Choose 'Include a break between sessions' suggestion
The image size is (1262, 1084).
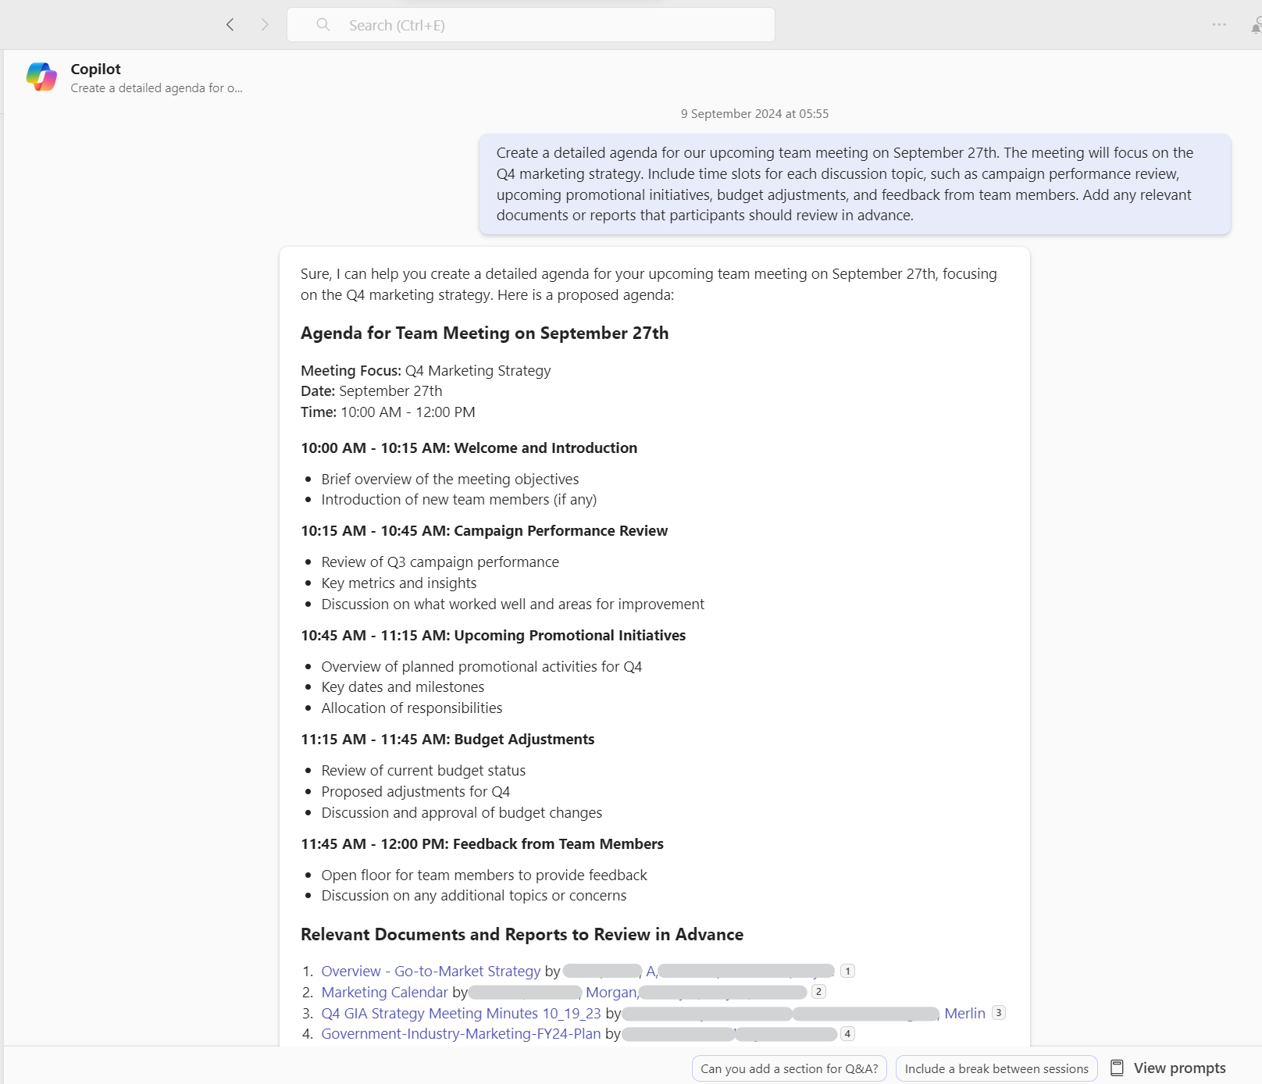coord(996,1068)
